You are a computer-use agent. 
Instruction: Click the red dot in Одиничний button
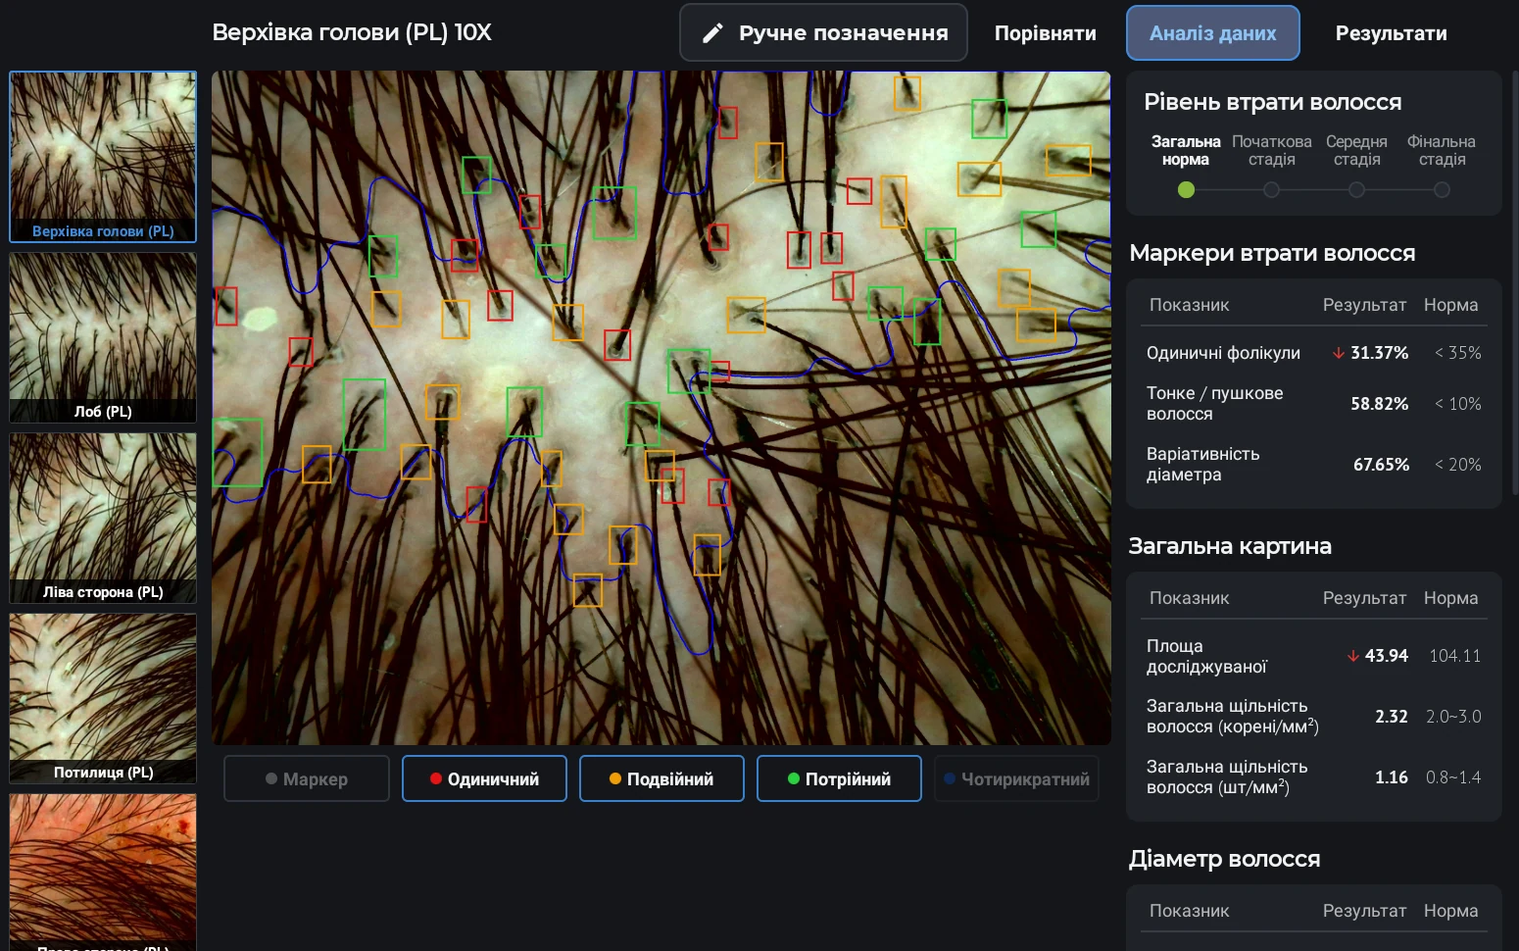click(x=436, y=778)
